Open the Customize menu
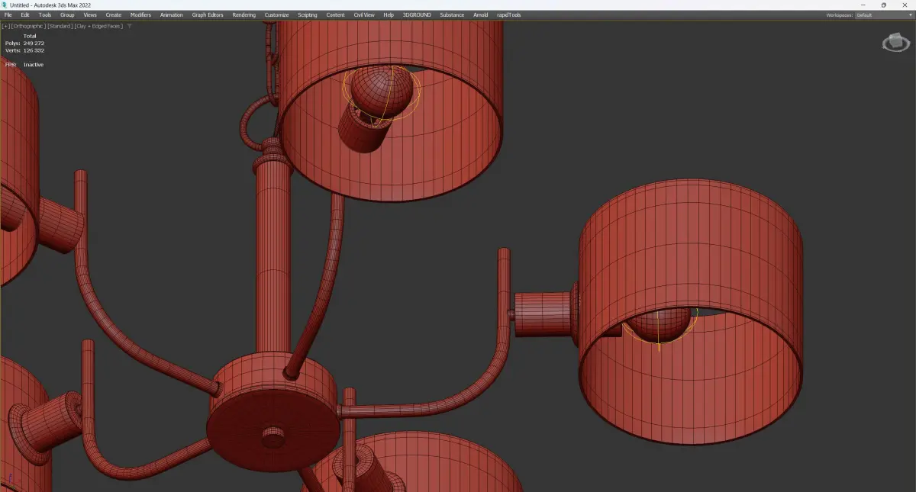This screenshot has width=916, height=492. tap(277, 14)
